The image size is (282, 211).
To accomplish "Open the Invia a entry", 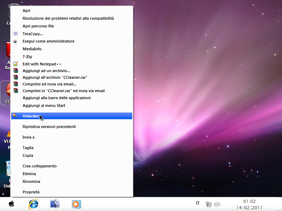I will [72, 137].
